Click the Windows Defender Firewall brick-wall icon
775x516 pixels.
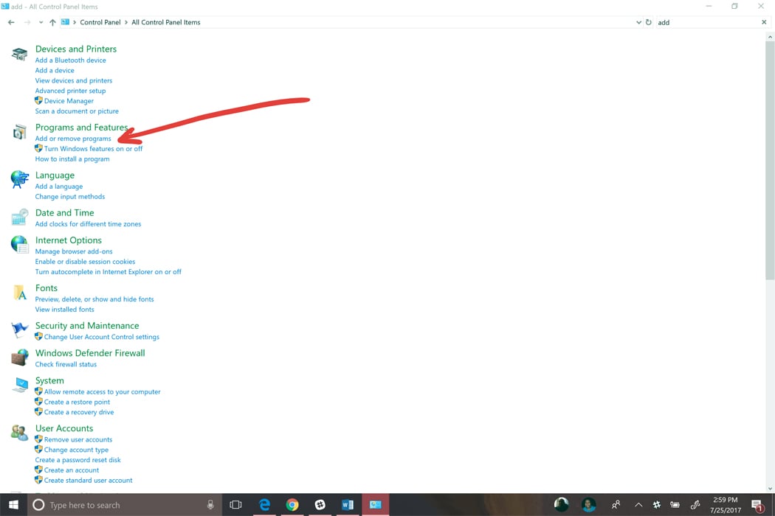click(18, 357)
